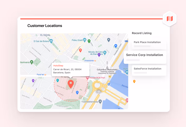This screenshot has height=127, width=186.
Task: Click the Palau Güell camera icon
Action: click(x=85, y=40)
